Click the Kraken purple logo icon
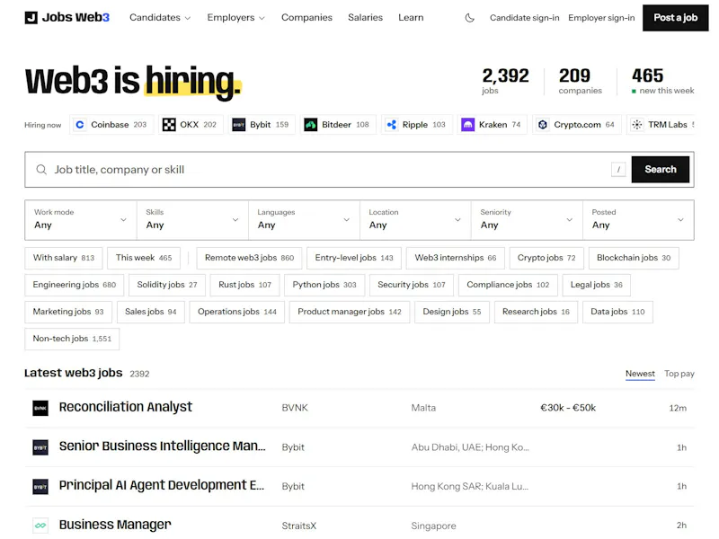Viewport: 719px width, 539px height. 467,125
